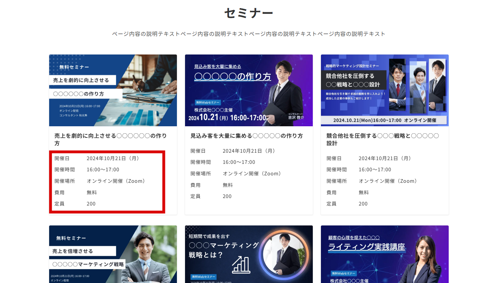488x283 pixels.
Task: Click 費用 label in 見込み客 card
Action: [196, 185]
